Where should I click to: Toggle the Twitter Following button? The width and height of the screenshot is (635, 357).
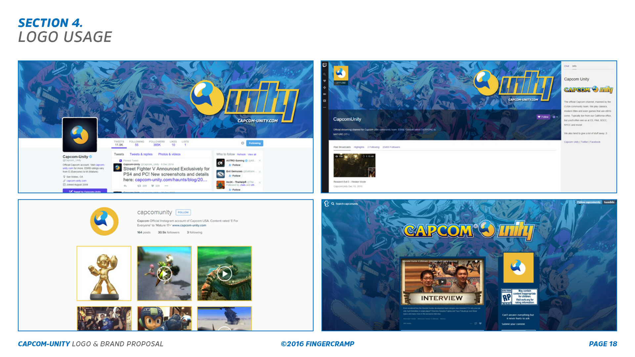(x=255, y=143)
